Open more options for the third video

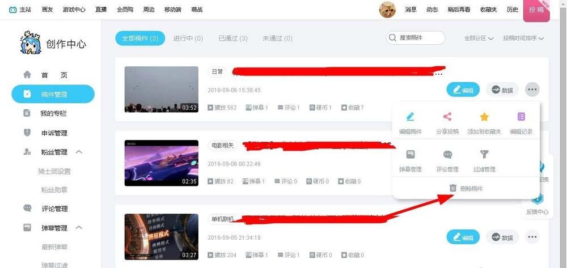tap(532, 237)
